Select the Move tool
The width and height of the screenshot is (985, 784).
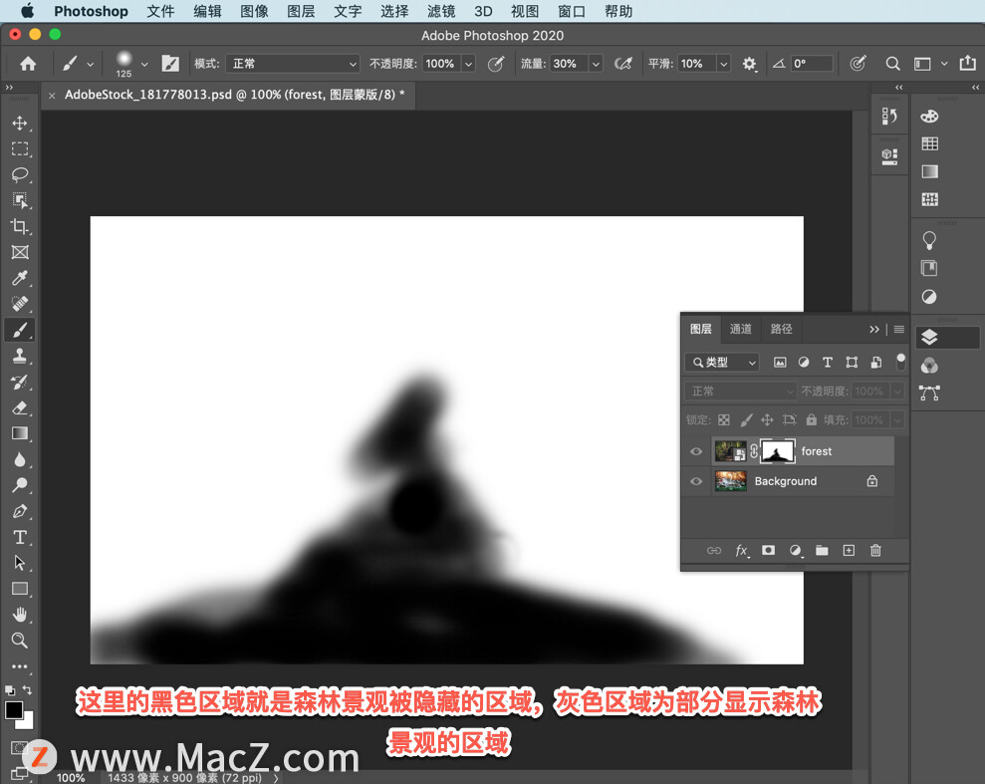point(20,124)
